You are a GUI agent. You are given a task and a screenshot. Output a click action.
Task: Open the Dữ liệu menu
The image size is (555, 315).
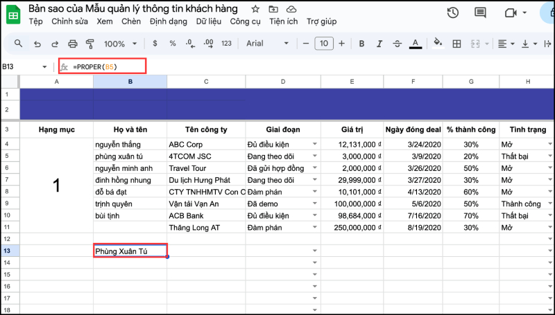[x=209, y=21]
